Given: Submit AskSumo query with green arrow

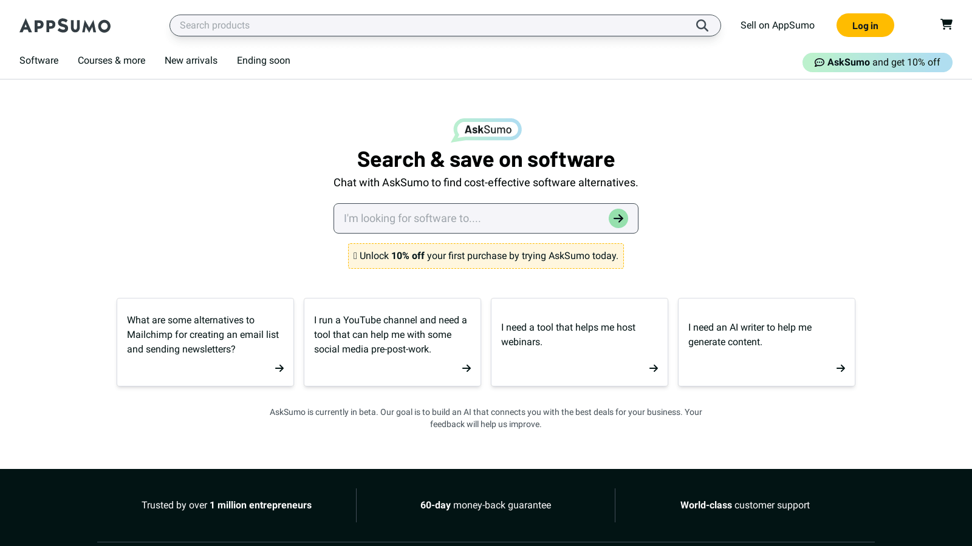Looking at the screenshot, I should point(618,218).
